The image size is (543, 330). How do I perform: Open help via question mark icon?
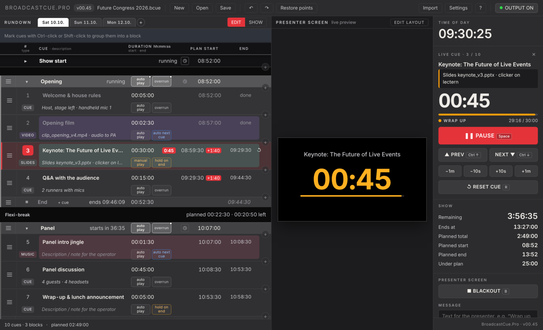[480, 8]
